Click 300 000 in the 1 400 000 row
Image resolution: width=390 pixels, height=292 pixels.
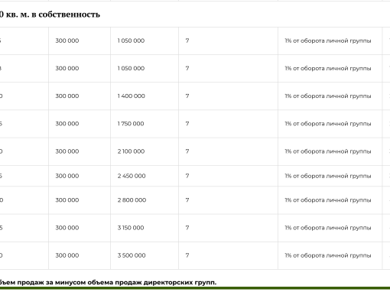[x=67, y=96]
